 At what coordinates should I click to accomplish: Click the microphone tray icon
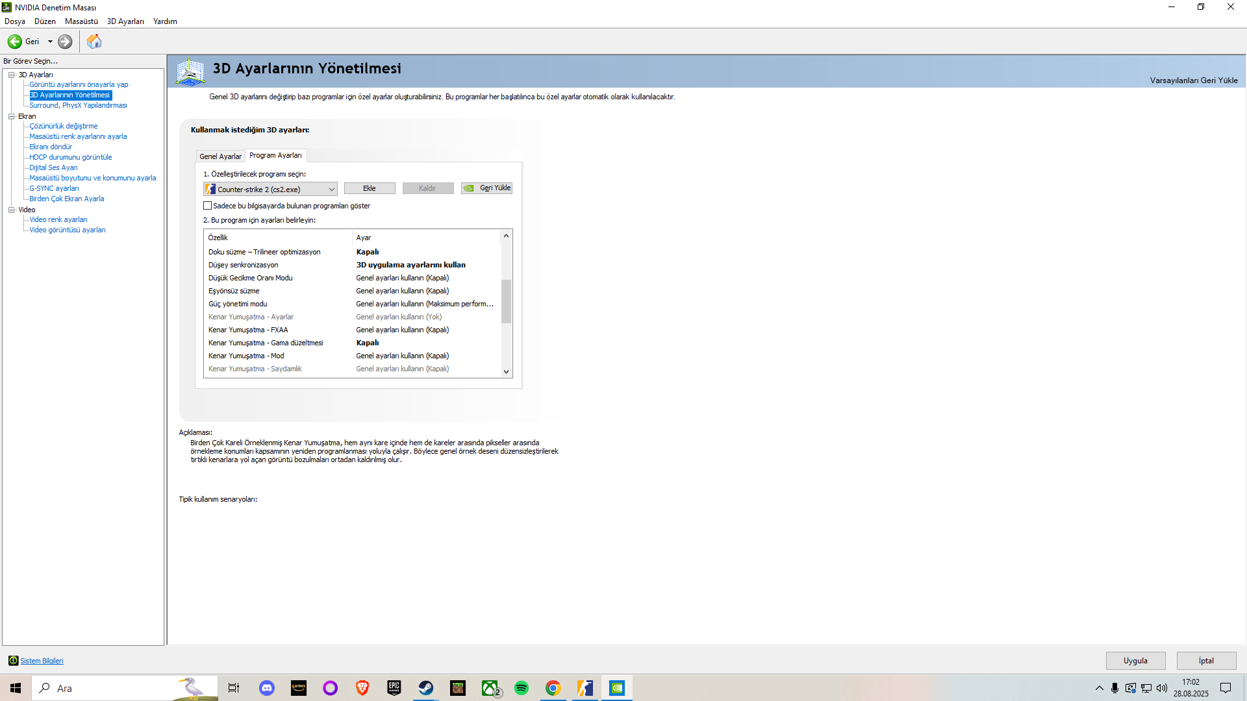(x=1115, y=688)
